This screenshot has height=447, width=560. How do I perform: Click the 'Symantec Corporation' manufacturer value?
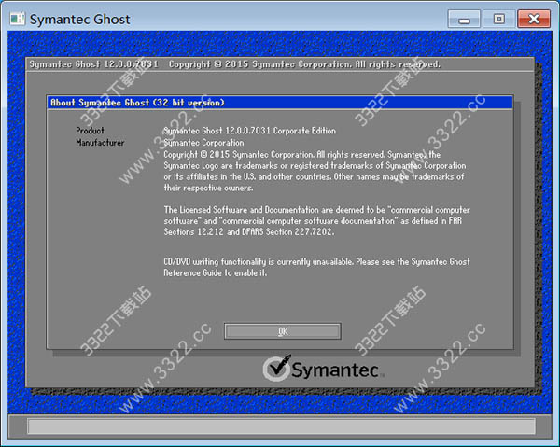[203, 143]
